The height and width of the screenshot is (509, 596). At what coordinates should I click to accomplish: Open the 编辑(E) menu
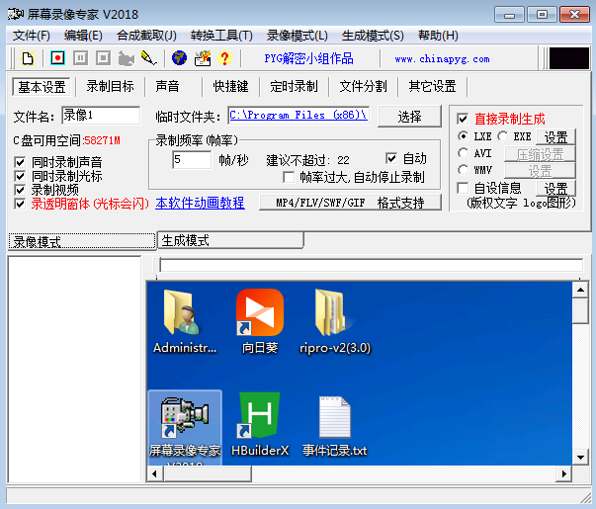point(83,36)
